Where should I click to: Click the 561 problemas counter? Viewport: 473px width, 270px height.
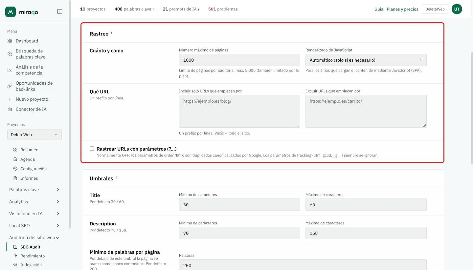(x=223, y=9)
